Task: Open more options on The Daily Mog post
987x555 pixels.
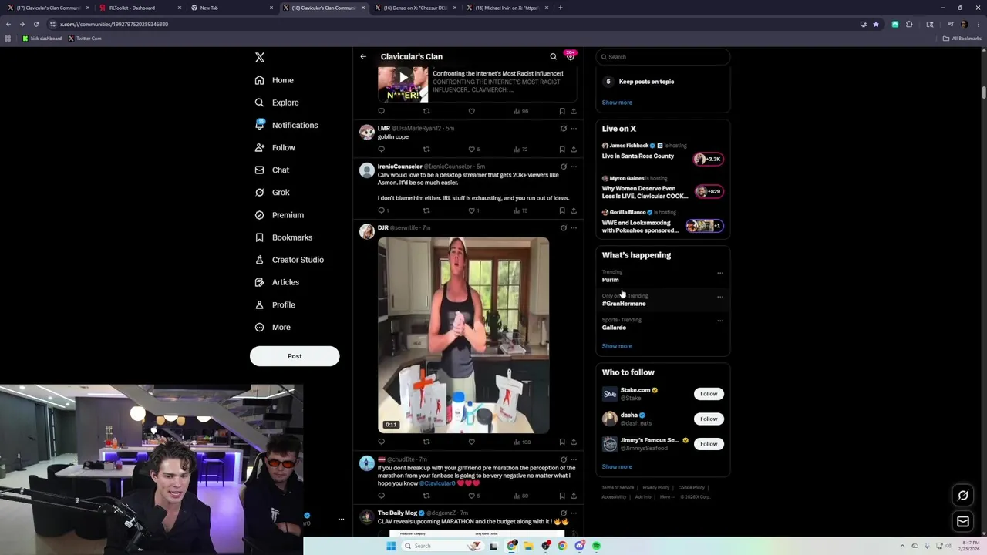Action: [x=573, y=513]
